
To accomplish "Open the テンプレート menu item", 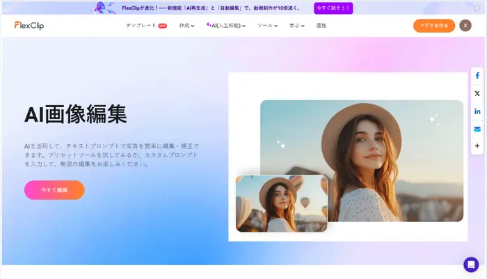I will click(141, 26).
